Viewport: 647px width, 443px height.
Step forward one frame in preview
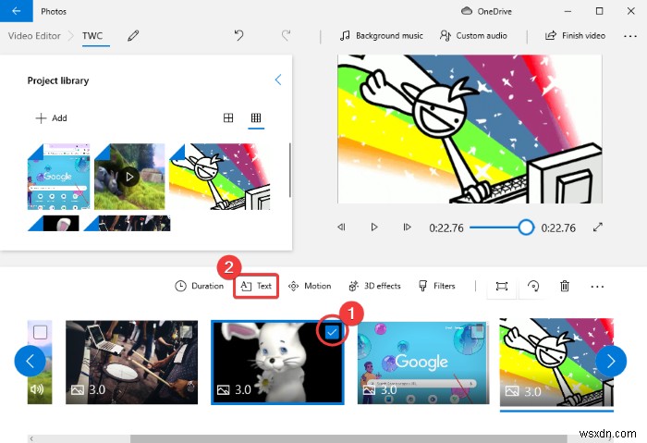(x=407, y=228)
